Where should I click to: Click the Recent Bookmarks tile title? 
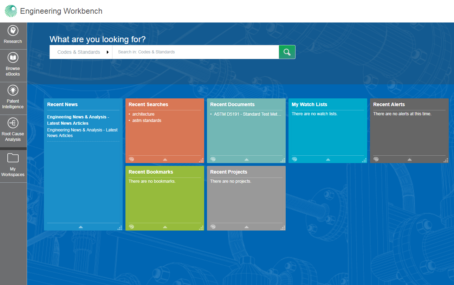coord(151,172)
